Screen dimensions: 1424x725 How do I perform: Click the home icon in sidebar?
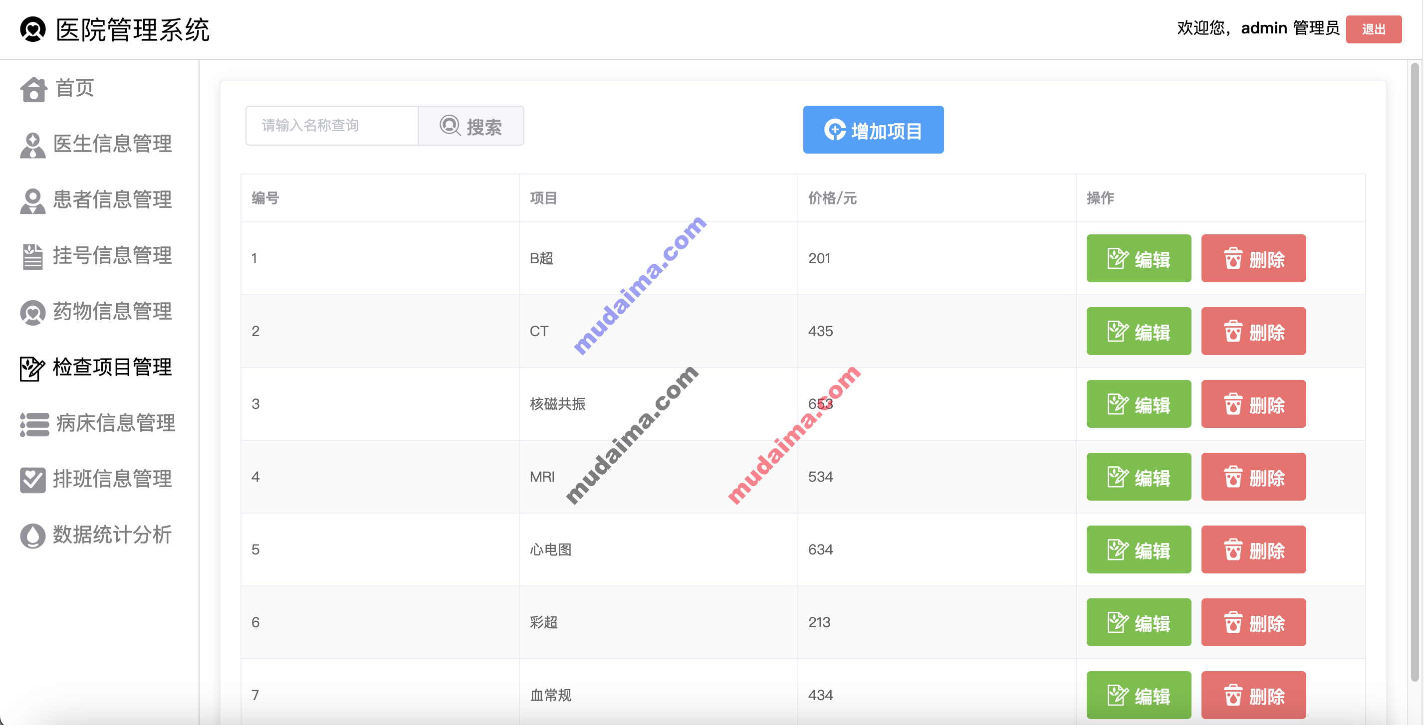click(33, 89)
